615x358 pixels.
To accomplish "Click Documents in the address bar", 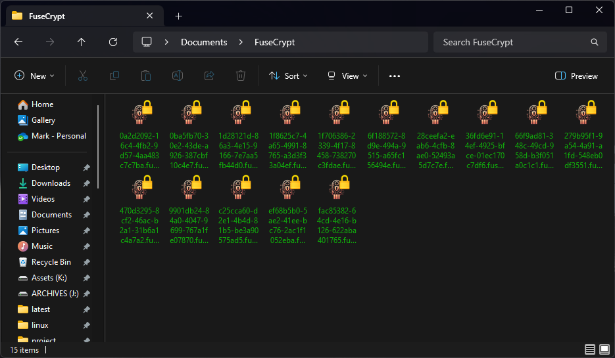I will pyautogui.click(x=204, y=42).
